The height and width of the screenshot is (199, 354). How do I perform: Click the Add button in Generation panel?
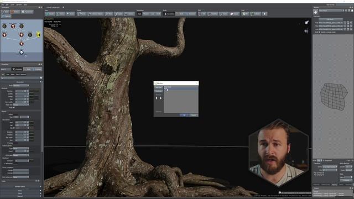tap(5, 12)
